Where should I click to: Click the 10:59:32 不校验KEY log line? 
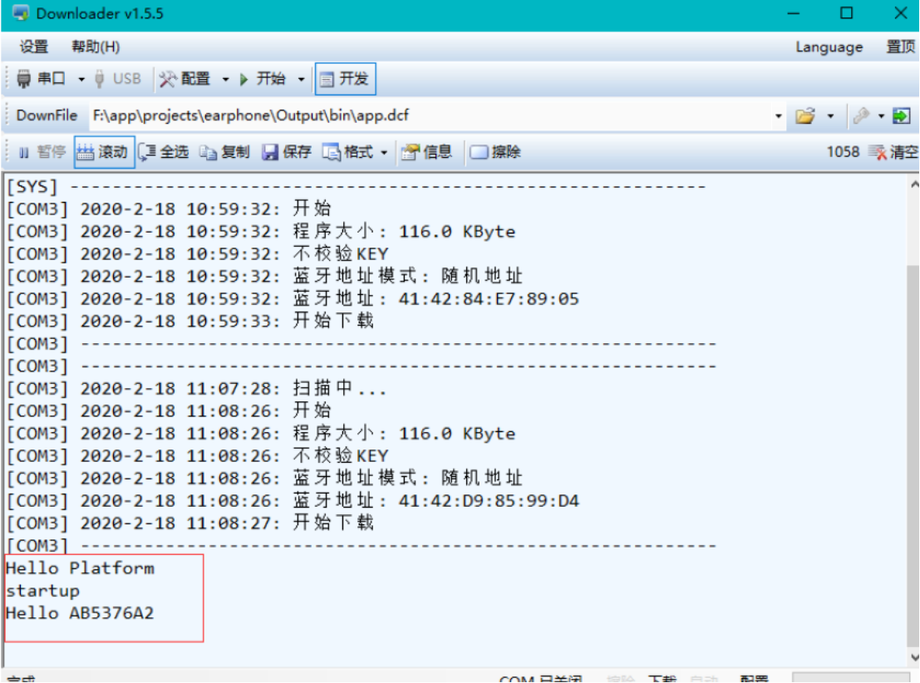(x=197, y=254)
